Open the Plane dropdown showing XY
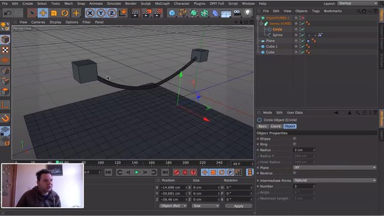This screenshot has height=216, width=384. pos(335,167)
